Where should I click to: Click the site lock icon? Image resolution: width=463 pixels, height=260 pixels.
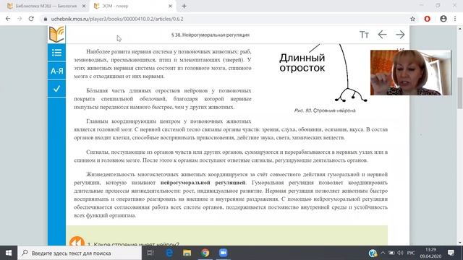point(45,19)
